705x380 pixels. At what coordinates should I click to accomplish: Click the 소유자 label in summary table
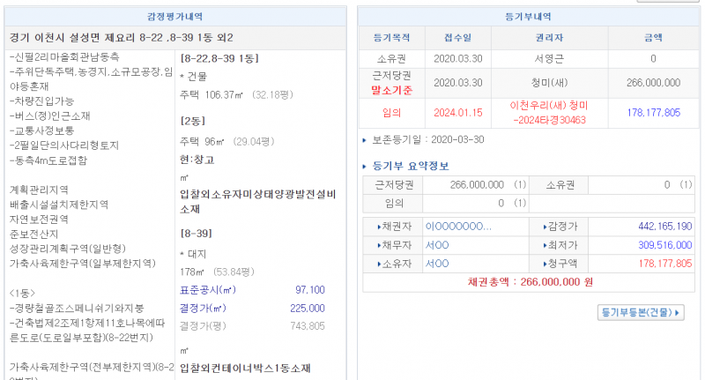[x=392, y=264]
